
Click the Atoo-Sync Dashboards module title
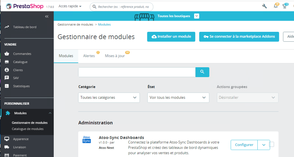pos(121,137)
